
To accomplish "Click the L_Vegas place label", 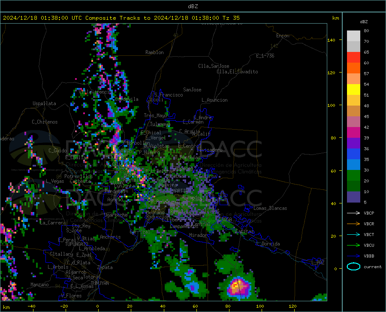I will click(x=55, y=181).
